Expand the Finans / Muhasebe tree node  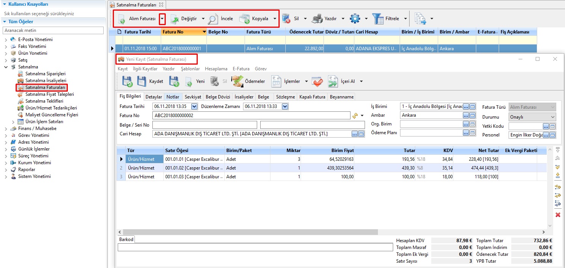pyautogui.click(x=6, y=128)
